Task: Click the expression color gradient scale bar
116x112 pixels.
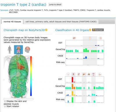Action: tap(31, 76)
